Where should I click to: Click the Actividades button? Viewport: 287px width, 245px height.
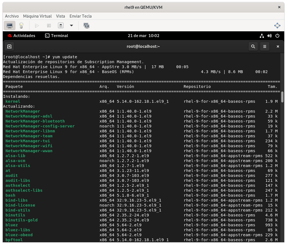coord(21,36)
